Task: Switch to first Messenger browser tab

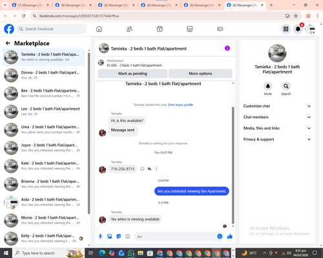Action: 30,5
